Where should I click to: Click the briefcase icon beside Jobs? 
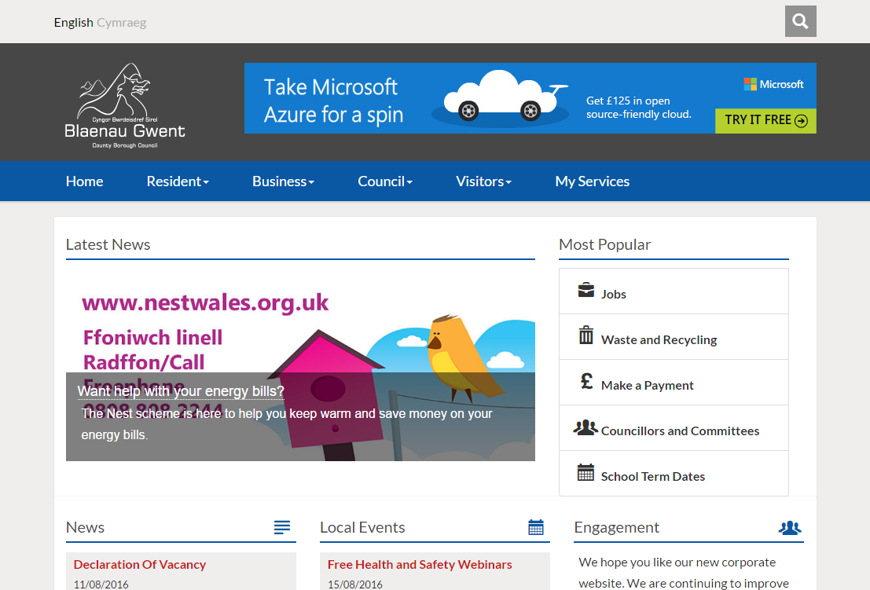pos(586,291)
